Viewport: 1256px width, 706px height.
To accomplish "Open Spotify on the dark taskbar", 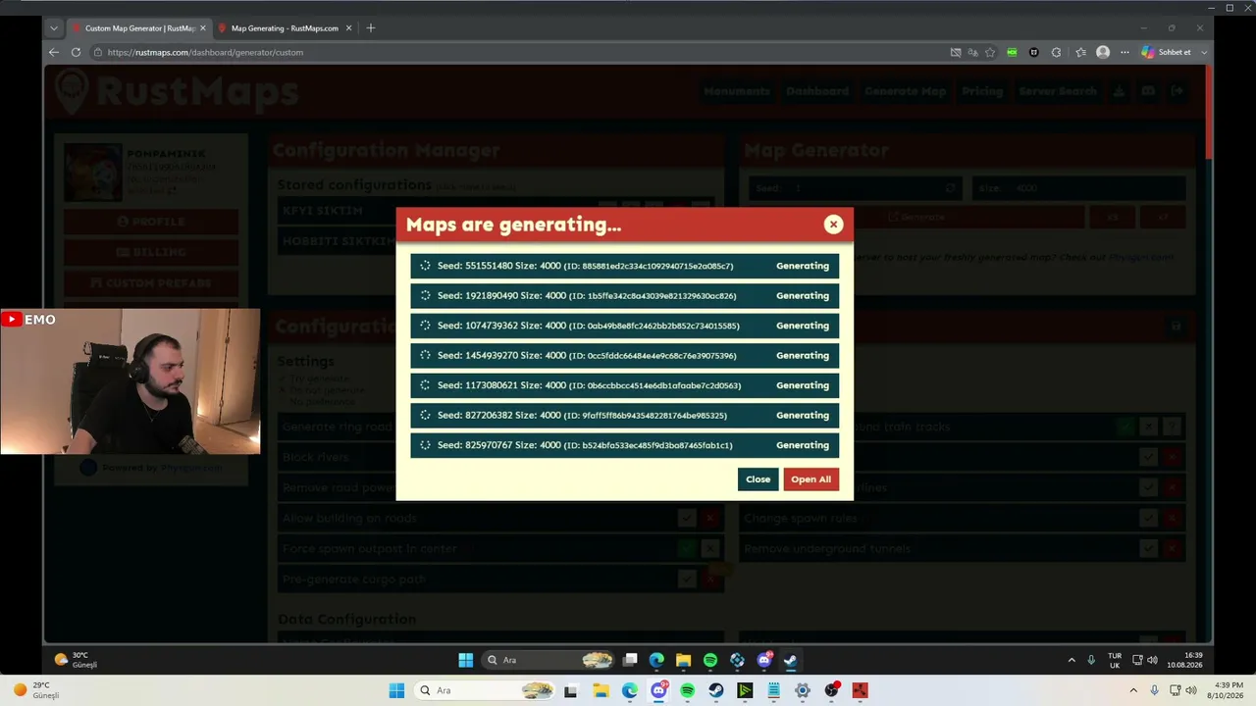I will point(710,660).
